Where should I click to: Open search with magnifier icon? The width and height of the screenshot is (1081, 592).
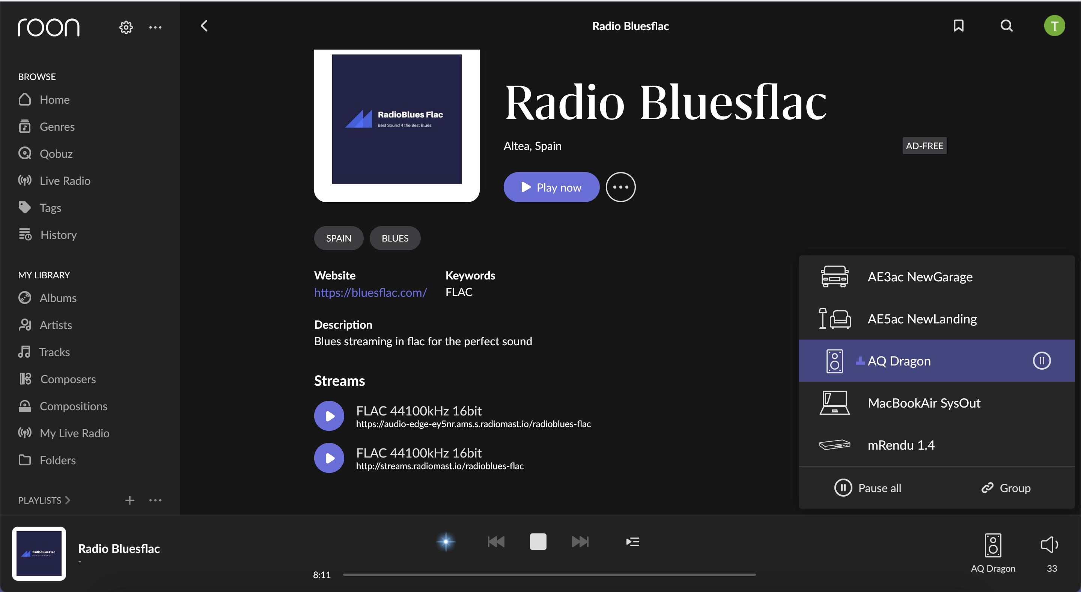point(1006,26)
